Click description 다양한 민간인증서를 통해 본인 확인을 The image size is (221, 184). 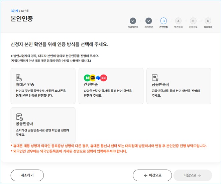click(x=108, y=91)
